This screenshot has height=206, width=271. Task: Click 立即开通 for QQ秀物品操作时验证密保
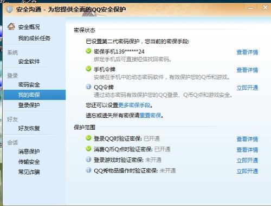247,171
